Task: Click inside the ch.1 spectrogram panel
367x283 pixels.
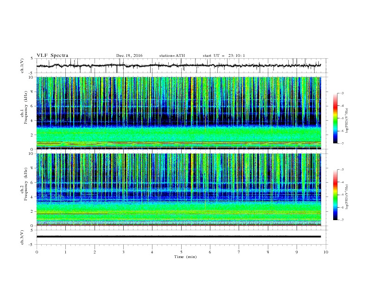Action: [x=178, y=113]
